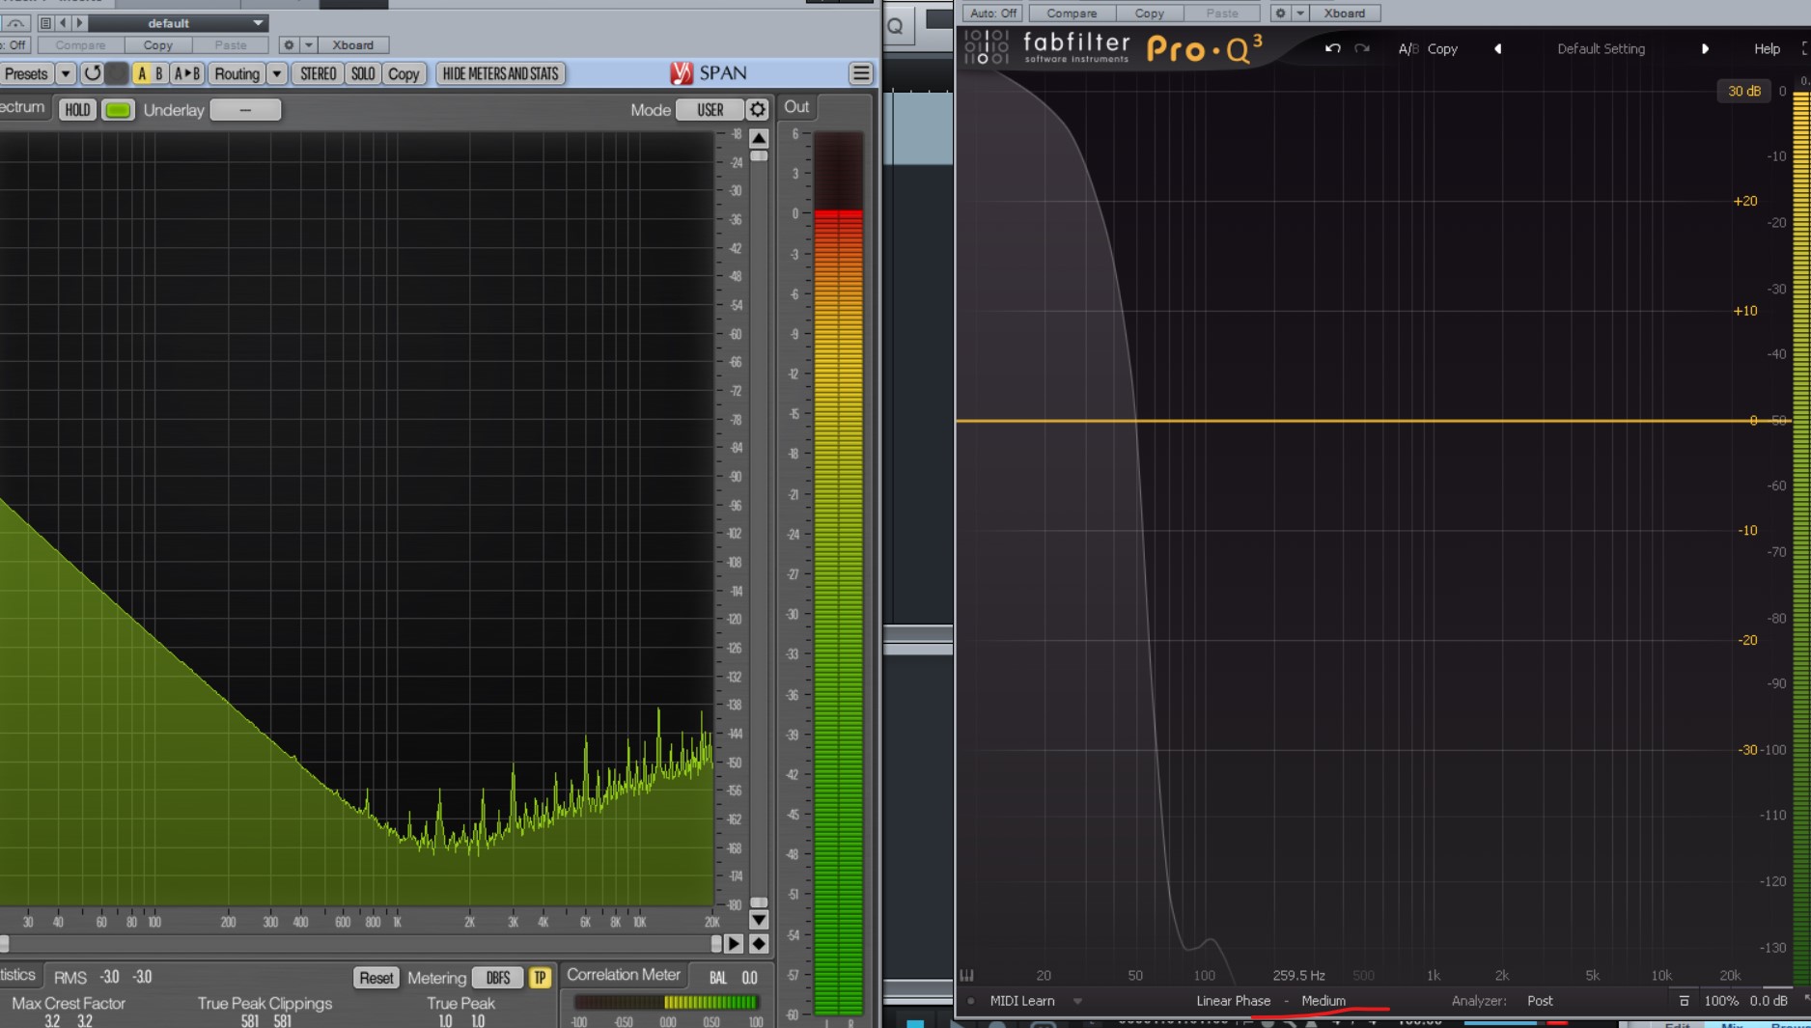The image size is (1811, 1028).
Task: Click the spectrum horizontal scroll play arrow
Action: point(734,944)
